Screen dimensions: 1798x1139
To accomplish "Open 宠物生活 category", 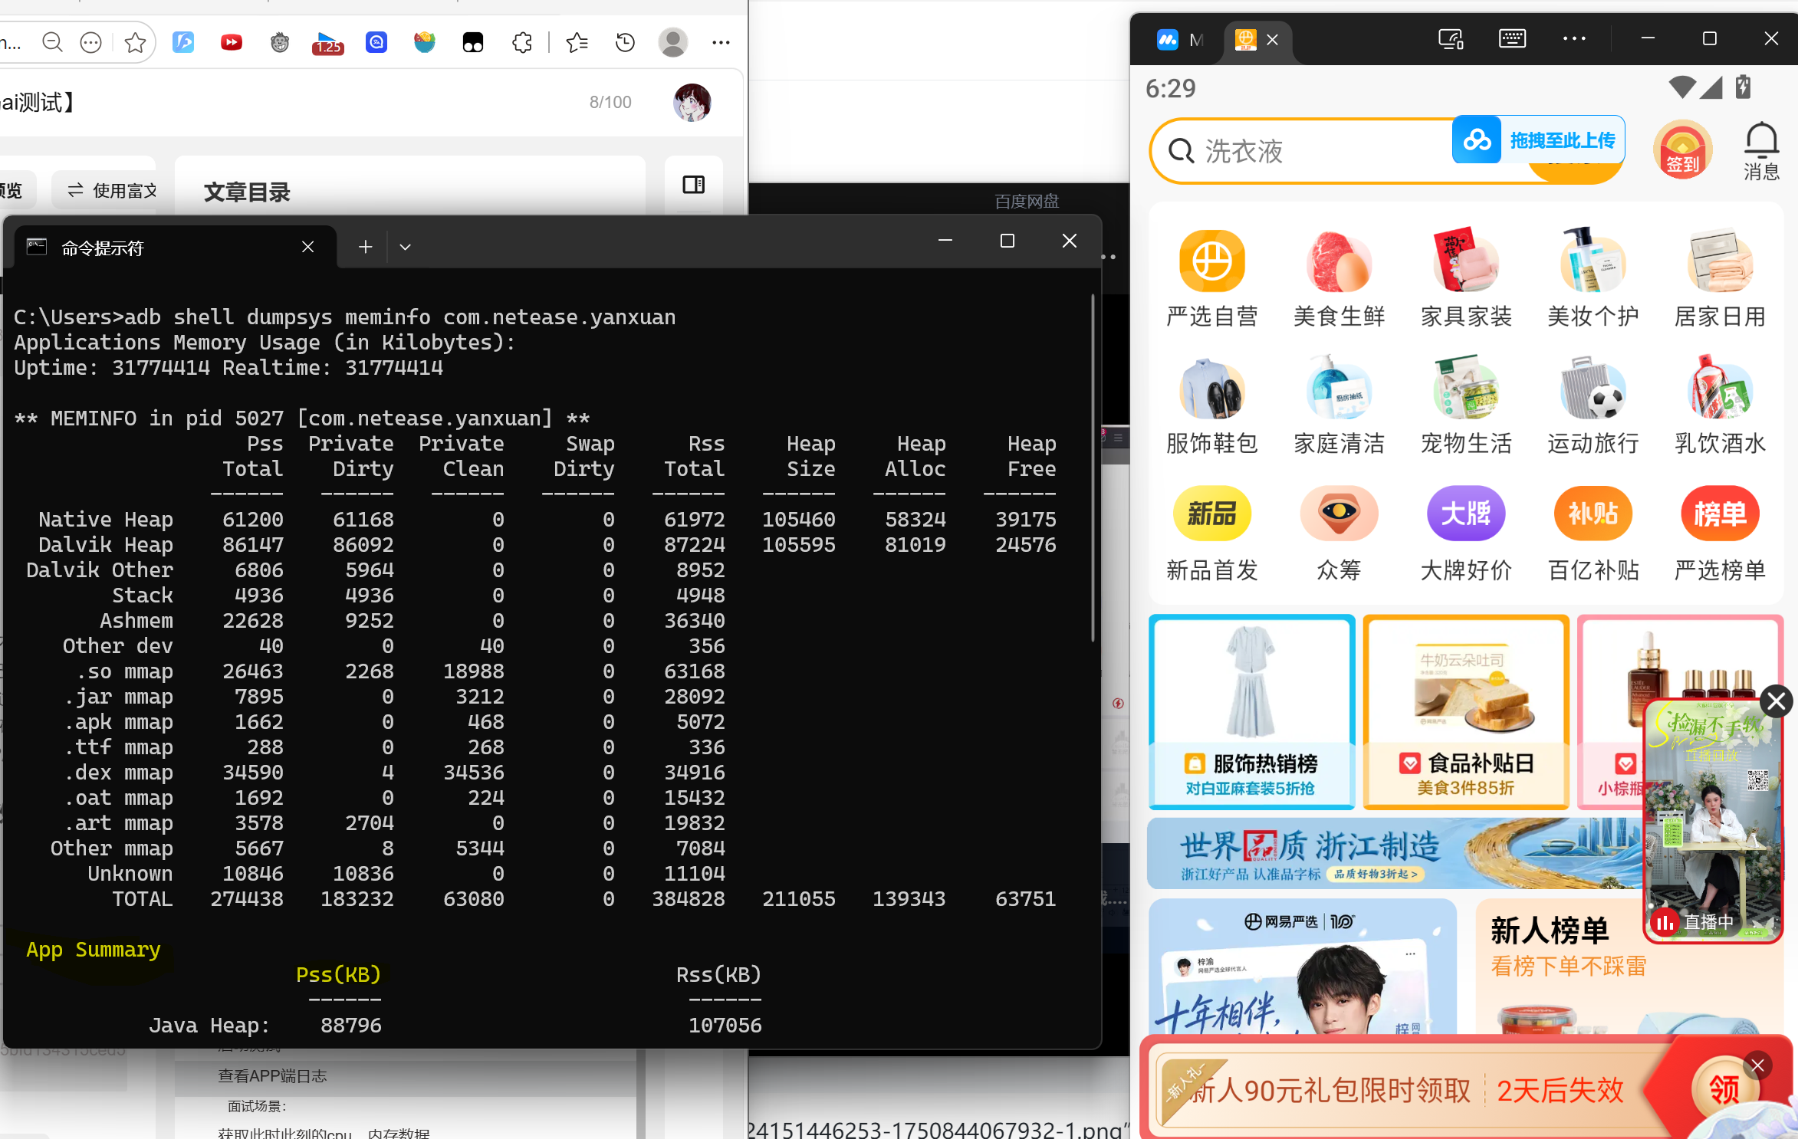I will [1466, 406].
